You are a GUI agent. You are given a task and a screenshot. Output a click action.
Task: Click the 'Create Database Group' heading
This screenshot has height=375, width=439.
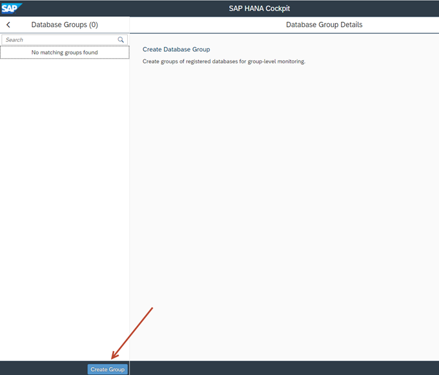pyautogui.click(x=176, y=49)
